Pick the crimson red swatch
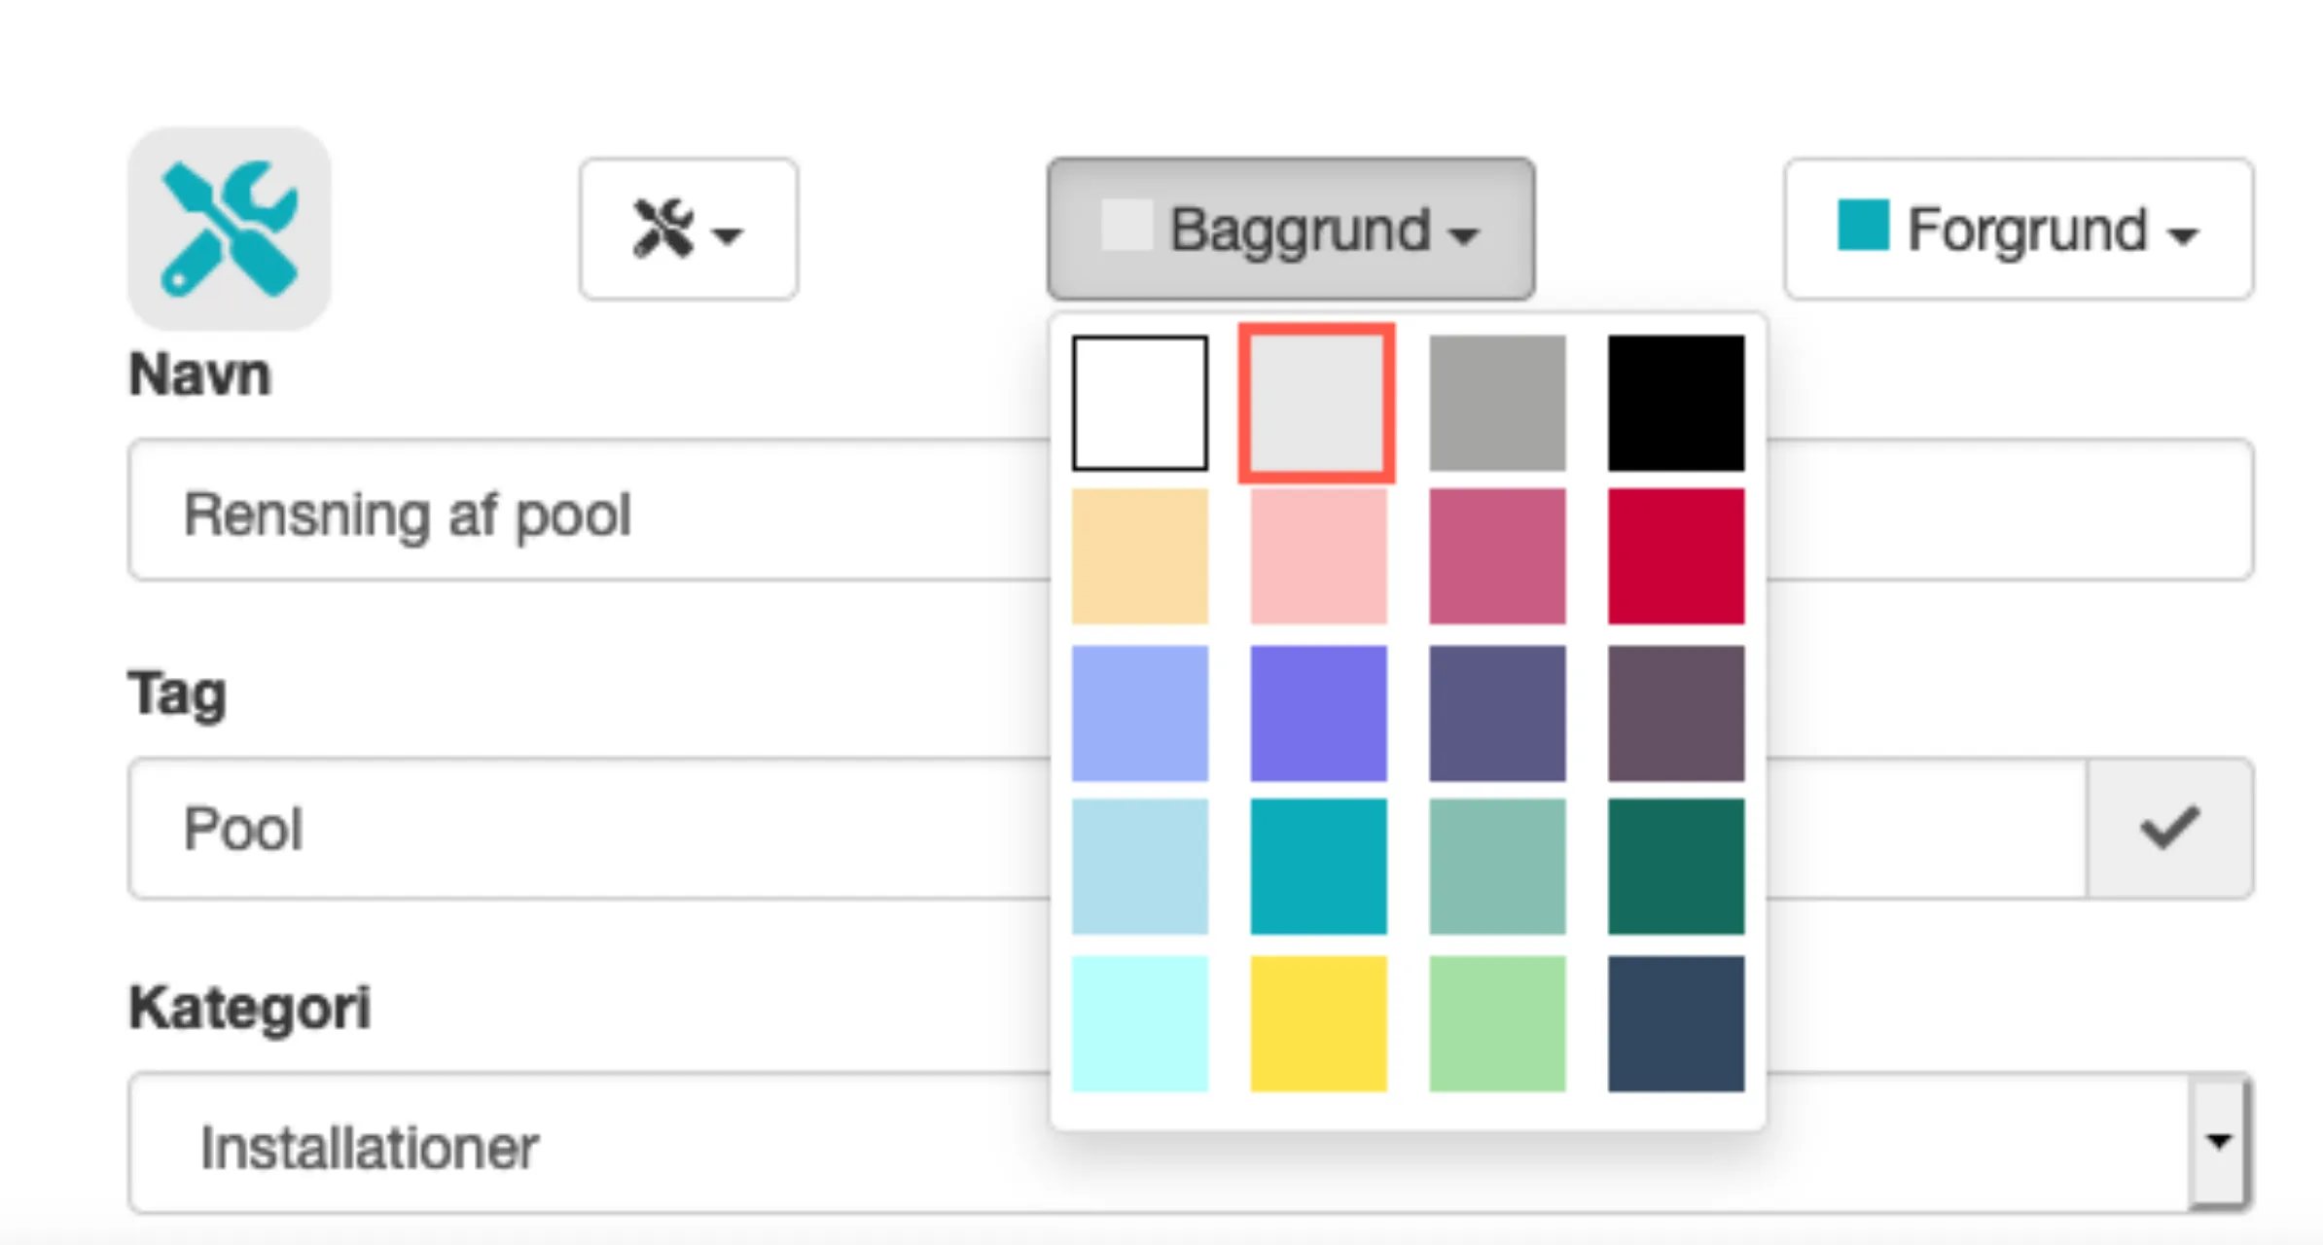Image resolution: width=2323 pixels, height=1245 pixels. point(1676,556)
